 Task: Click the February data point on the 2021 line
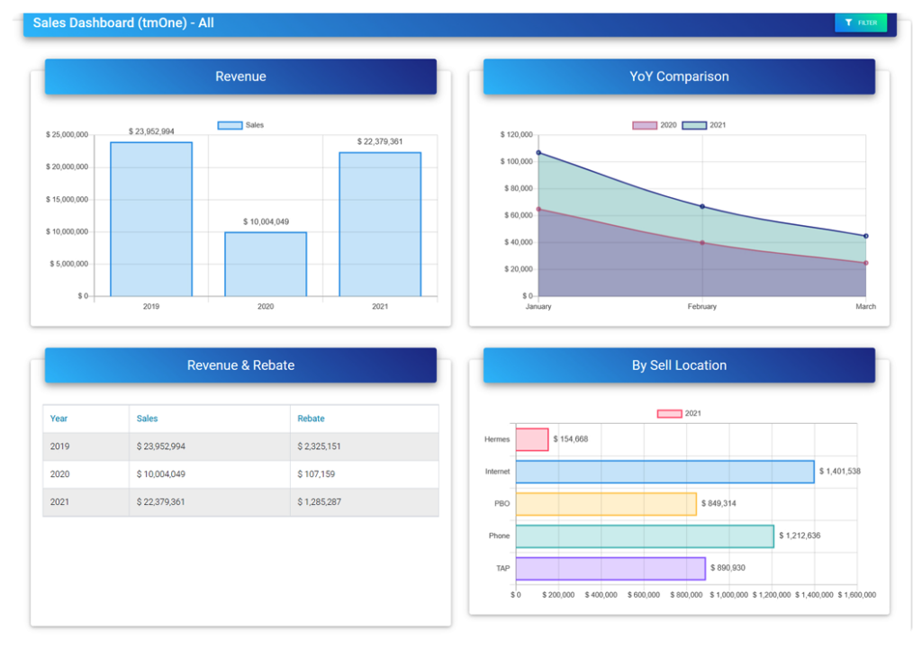pos(701,207)
